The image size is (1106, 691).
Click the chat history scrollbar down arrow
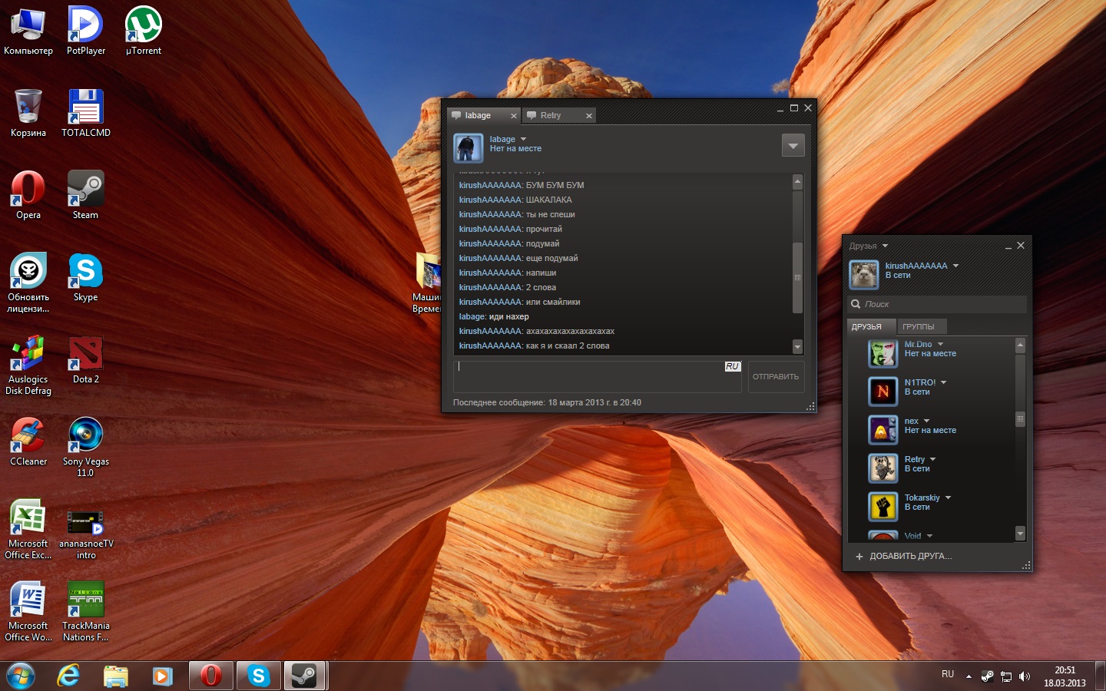point(797,347)
